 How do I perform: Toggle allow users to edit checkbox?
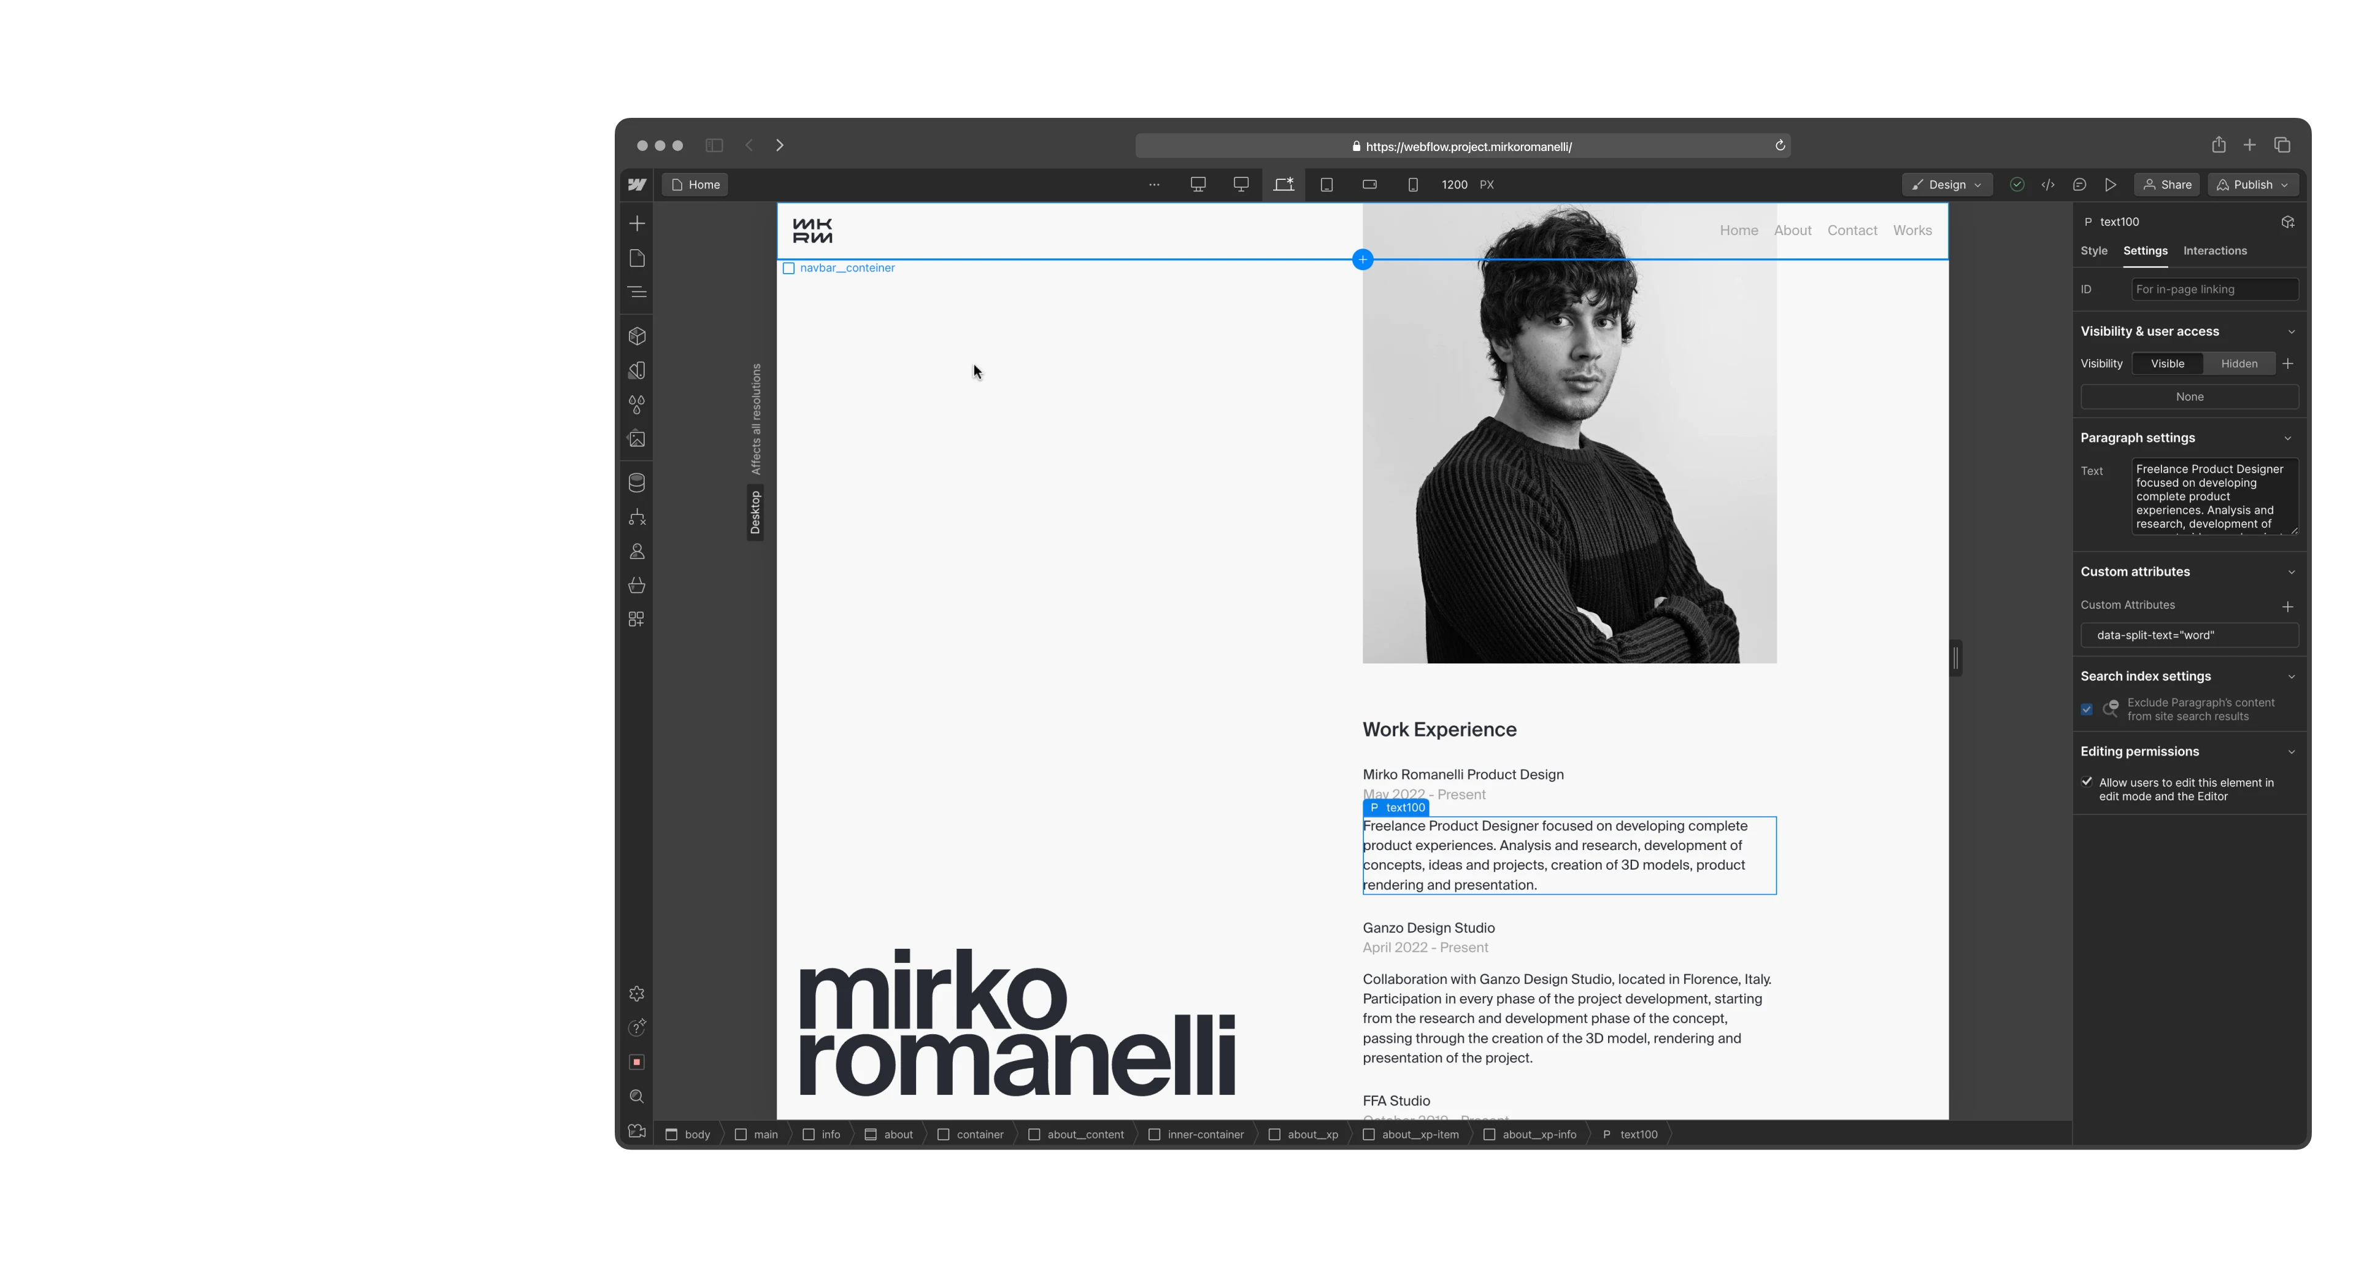pyautogui.click(x=2086, y=782)
